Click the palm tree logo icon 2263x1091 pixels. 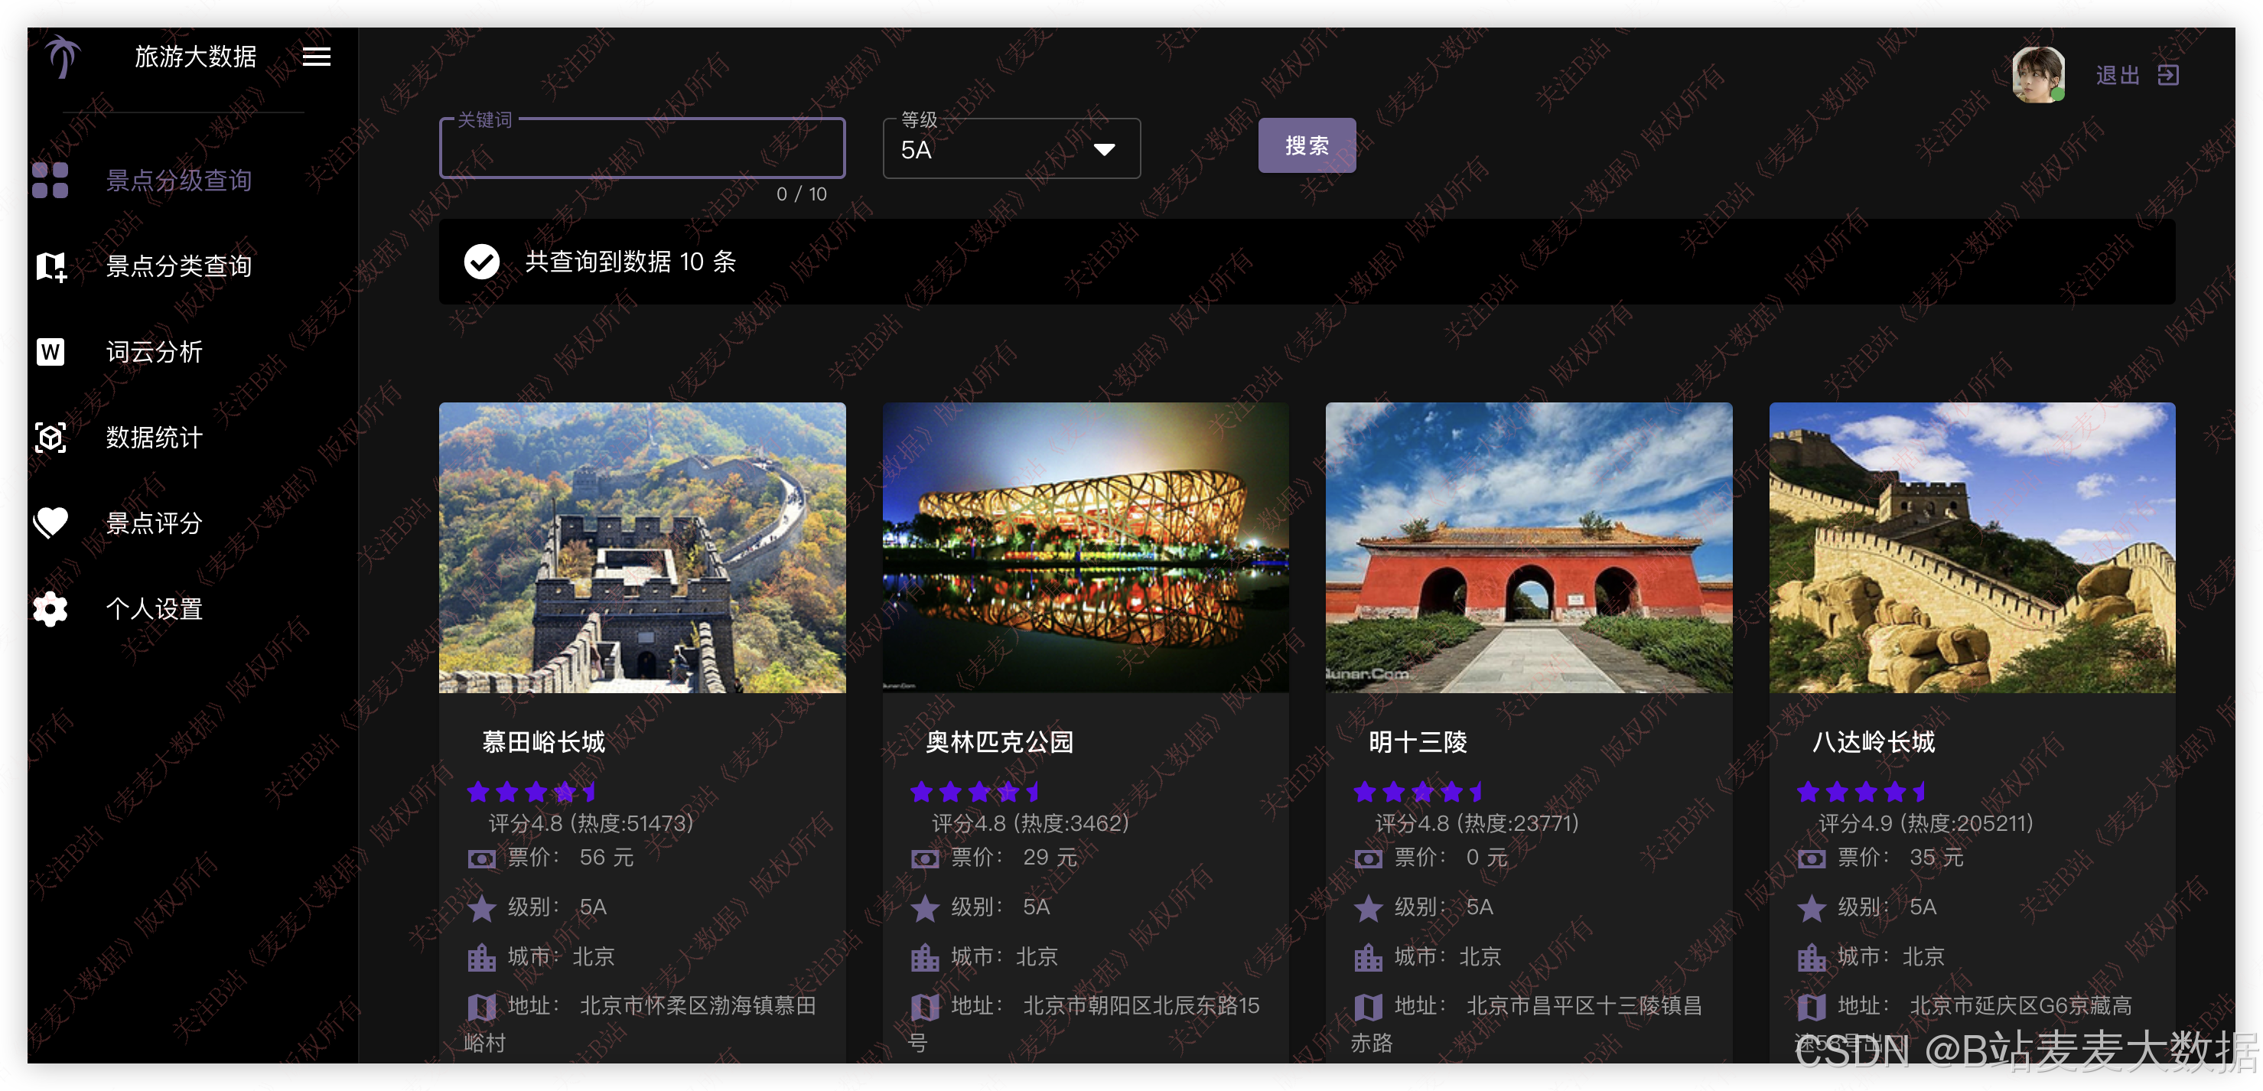(x=63, y=56)
